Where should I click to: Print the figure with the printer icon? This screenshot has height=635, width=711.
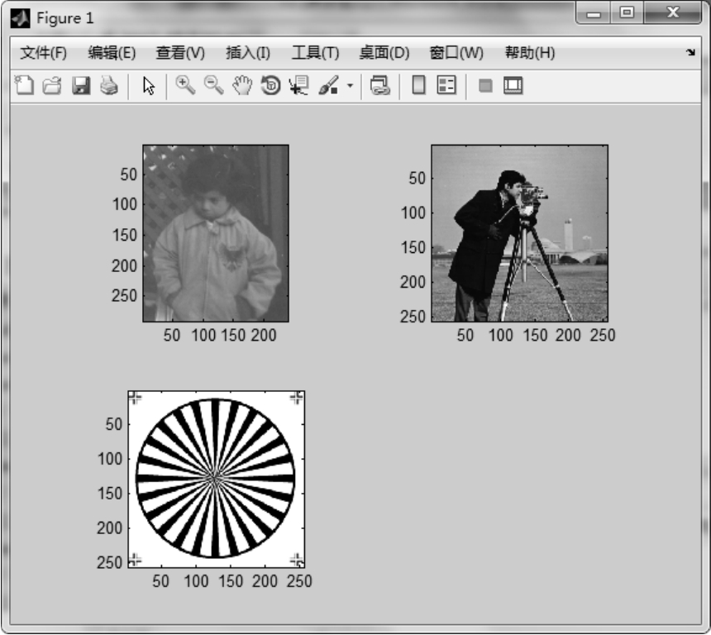pos(109,85)
